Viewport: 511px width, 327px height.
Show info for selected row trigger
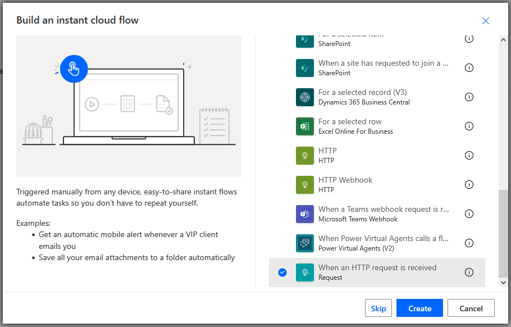click(x=469, y=126)
